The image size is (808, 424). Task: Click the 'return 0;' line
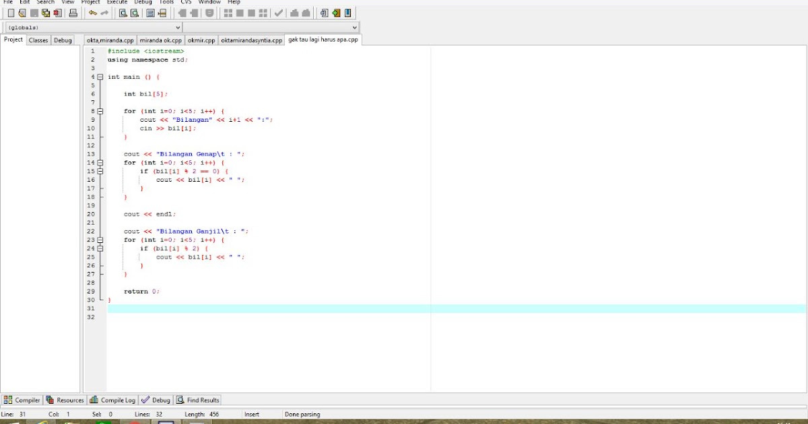[141, 291]
